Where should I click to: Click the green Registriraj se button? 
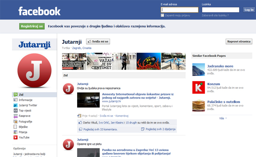click(32, 26)
